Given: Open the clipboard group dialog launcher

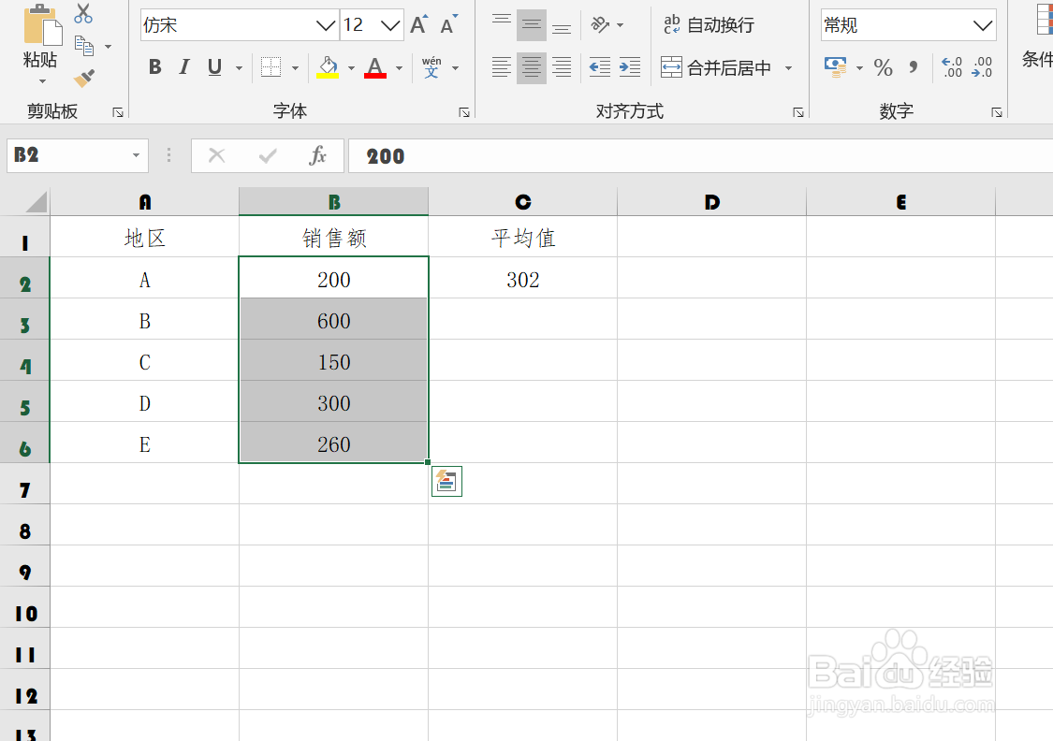Looking at the screenshot, I should pos(118,112).
